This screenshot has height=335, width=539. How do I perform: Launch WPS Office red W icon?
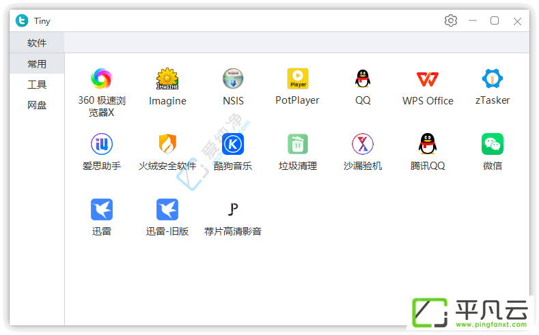[x=428, y=79]
